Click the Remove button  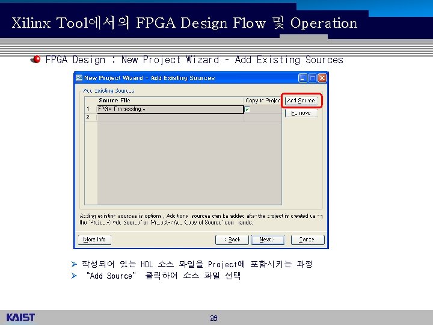click(301, 113)
